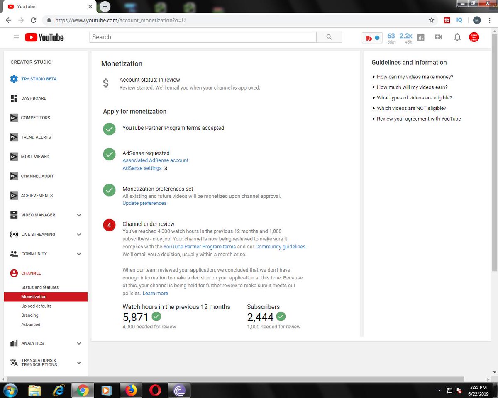This screenshot has height=398, width=498.
Task: Click the green check beside watch hours
Action: tap(156, 317)
